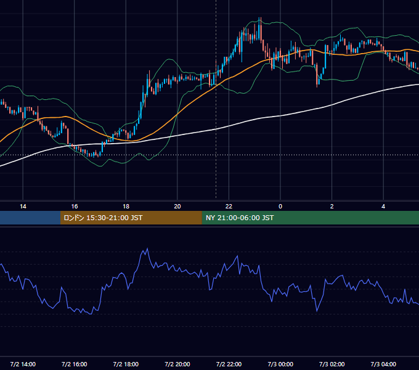Screen dimensions: 419x370
Task: Click the '7/2 16:00' time label
Action: 75,364
